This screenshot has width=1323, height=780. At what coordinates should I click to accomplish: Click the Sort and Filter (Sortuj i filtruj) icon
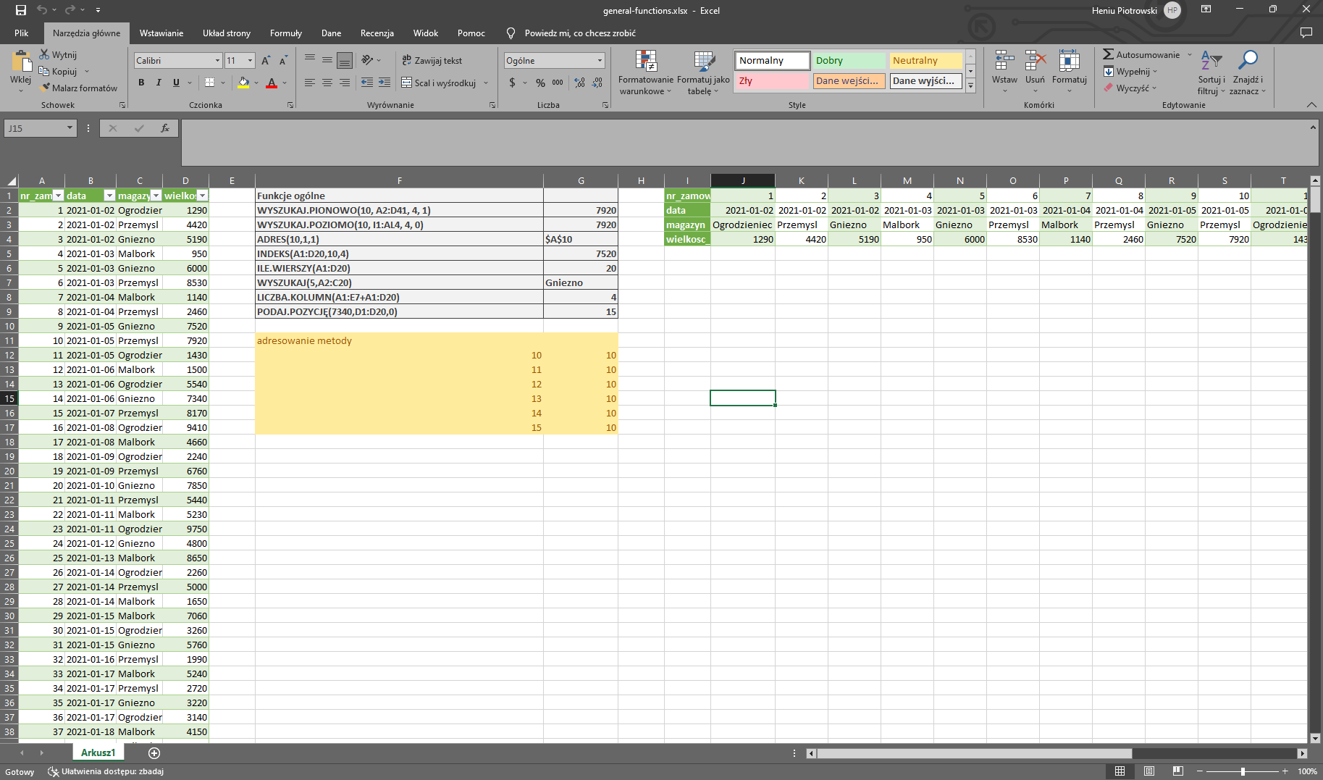point(1211,72)
